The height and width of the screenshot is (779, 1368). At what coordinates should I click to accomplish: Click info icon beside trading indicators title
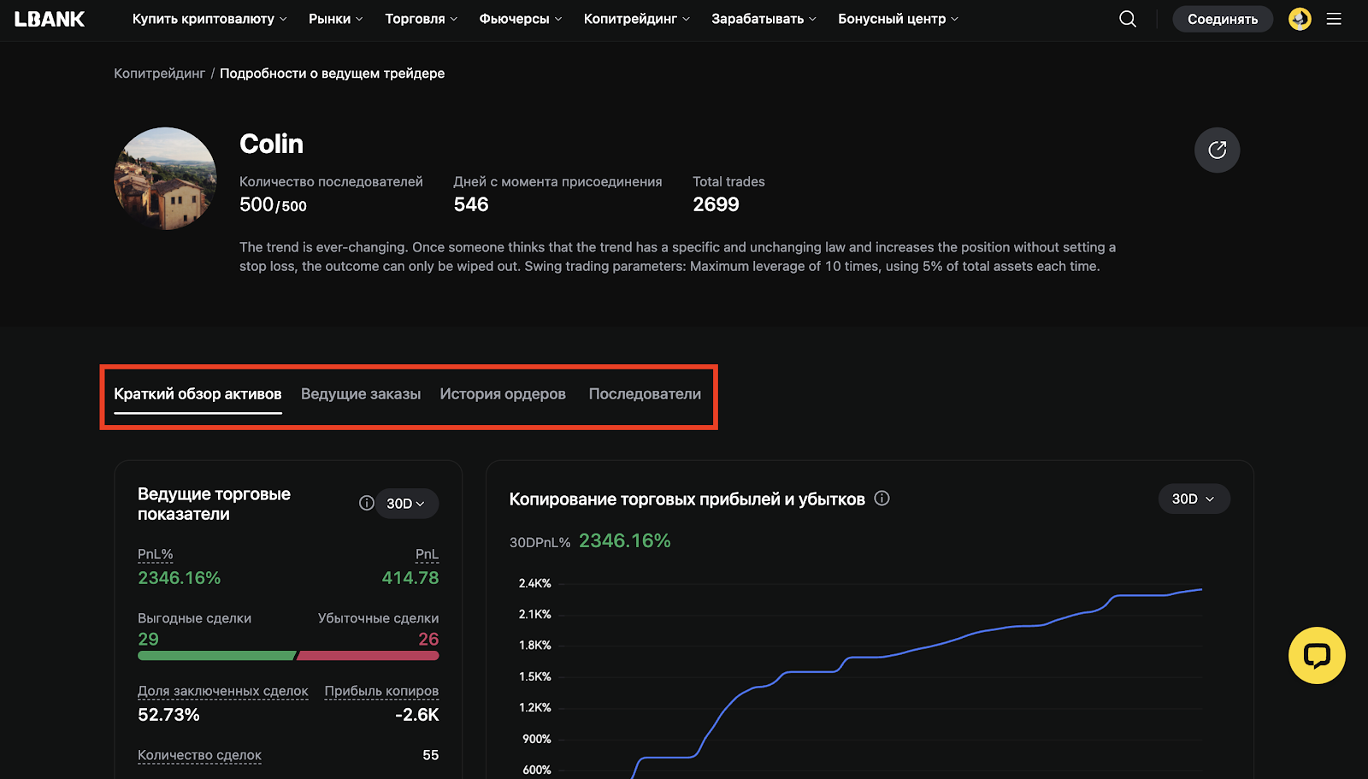click(x=366, y=503)
